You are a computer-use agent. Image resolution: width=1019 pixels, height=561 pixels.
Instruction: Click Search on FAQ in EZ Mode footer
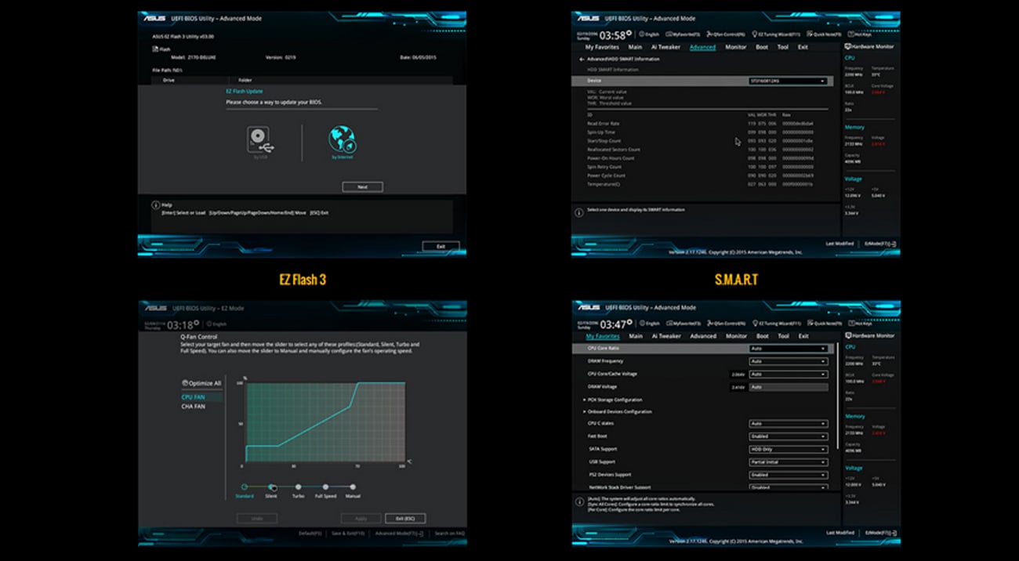tap(450, 534)
